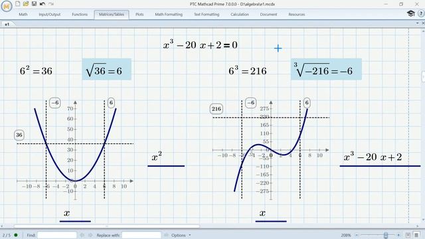Click the 208% zoom percentage
The image size is (425, 239).
tap(346, 235)
